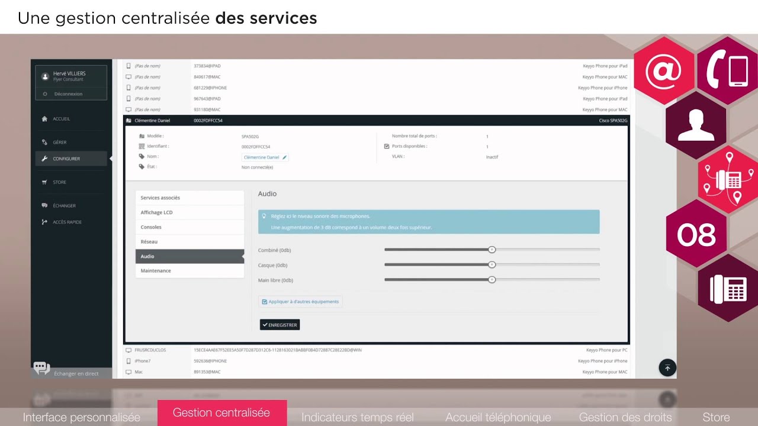Screen dimensions: 758x426
Task: Select the 967643@IPAD device row
Action: point(376,99)
